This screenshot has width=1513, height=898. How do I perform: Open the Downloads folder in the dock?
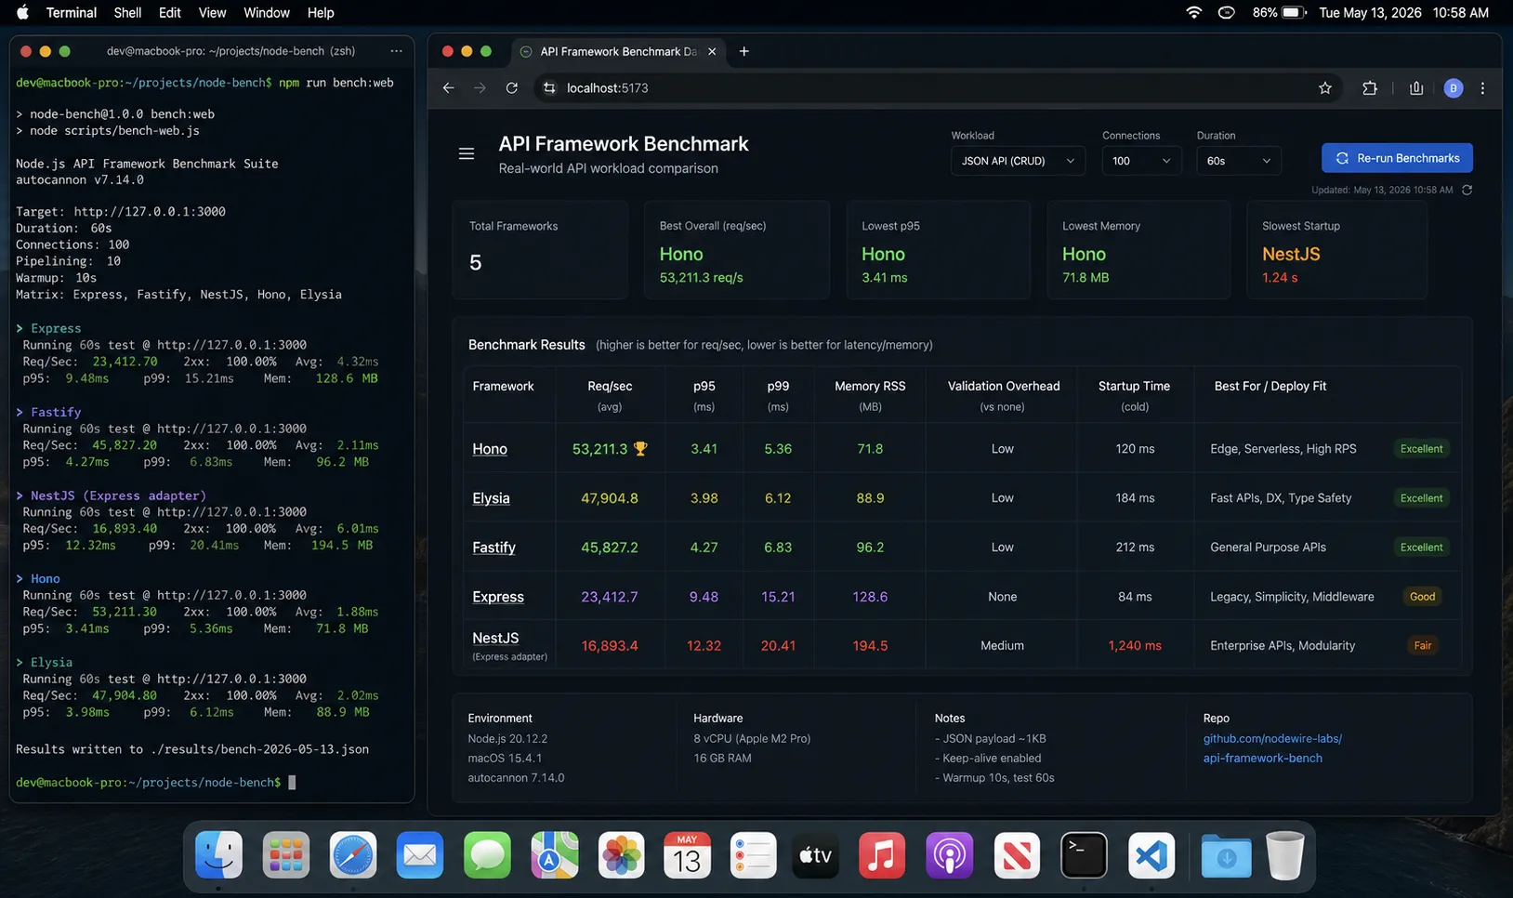(x=1226, y=854)
